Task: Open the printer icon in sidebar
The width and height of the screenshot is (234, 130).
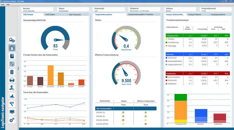Action: coord(12,80)
